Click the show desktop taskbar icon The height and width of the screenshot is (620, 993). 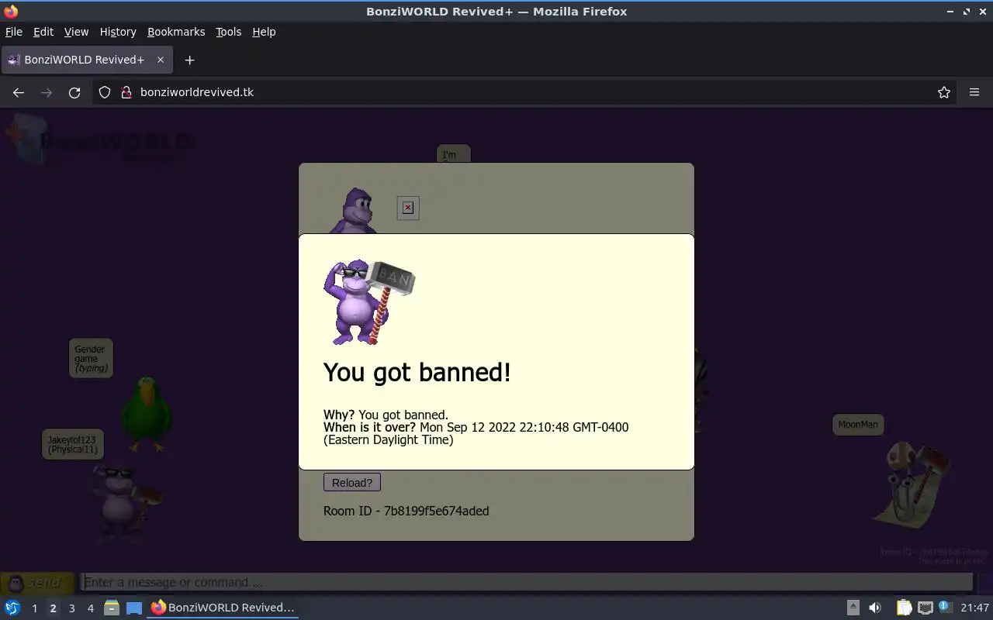click(134, 608)
